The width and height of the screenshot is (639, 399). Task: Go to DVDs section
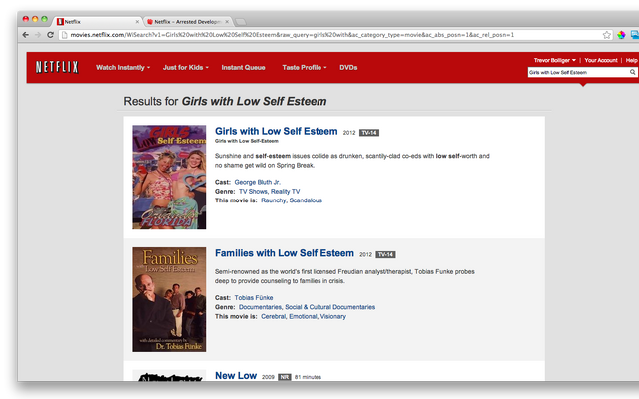pos(348,68)
